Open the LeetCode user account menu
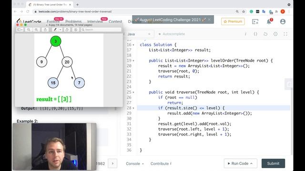 click(x=283, y=21)
